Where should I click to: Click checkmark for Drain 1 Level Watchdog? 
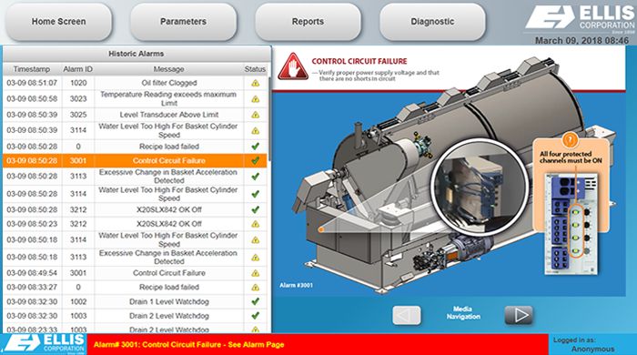pyautogui.click(x=255, y=301)
